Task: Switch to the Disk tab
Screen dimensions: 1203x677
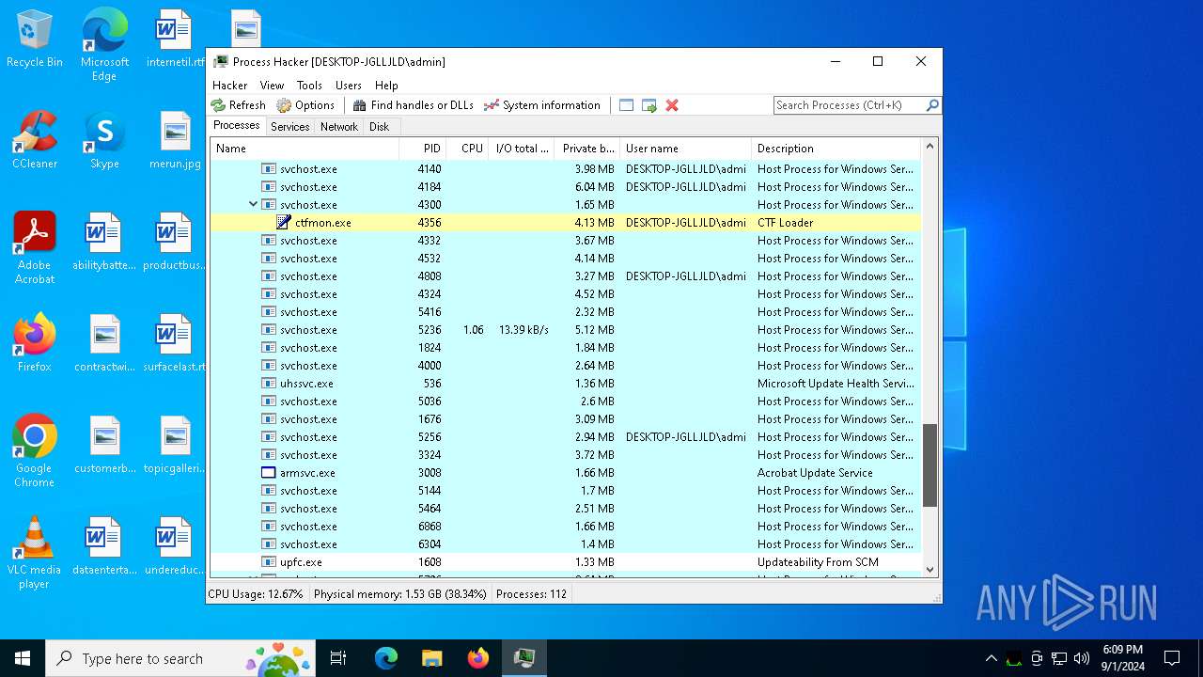Action: coord(379,127)
